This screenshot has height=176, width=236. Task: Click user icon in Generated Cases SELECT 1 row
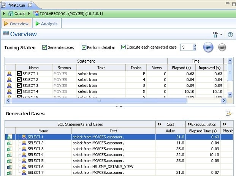[x=24, y=137]
